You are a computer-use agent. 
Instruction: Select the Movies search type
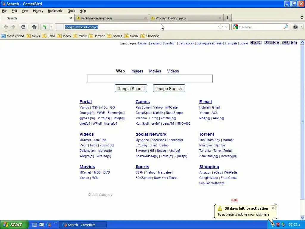coord(155,71)
